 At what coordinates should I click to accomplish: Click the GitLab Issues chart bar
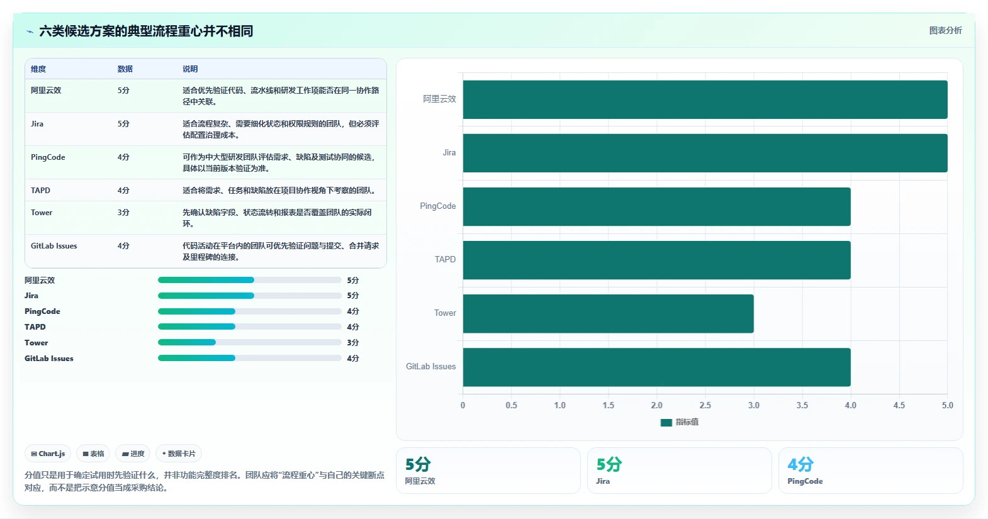pos(656,367)
